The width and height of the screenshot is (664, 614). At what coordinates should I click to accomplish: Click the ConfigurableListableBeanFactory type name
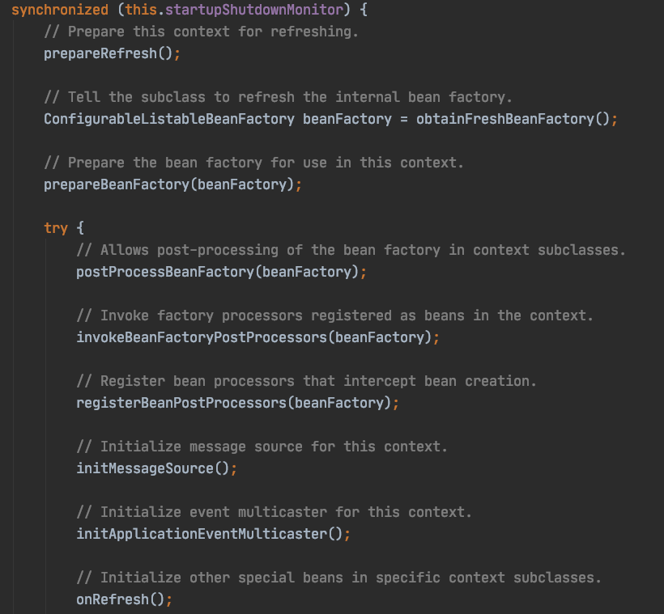(168, 119)
